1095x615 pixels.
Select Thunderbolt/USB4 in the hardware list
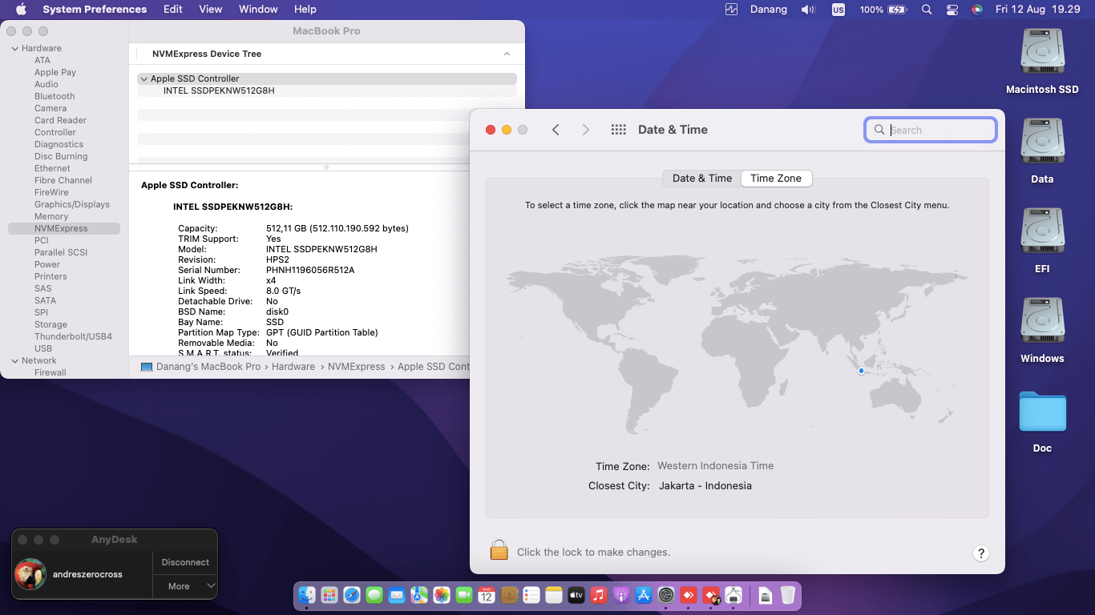tap(73, 336)
